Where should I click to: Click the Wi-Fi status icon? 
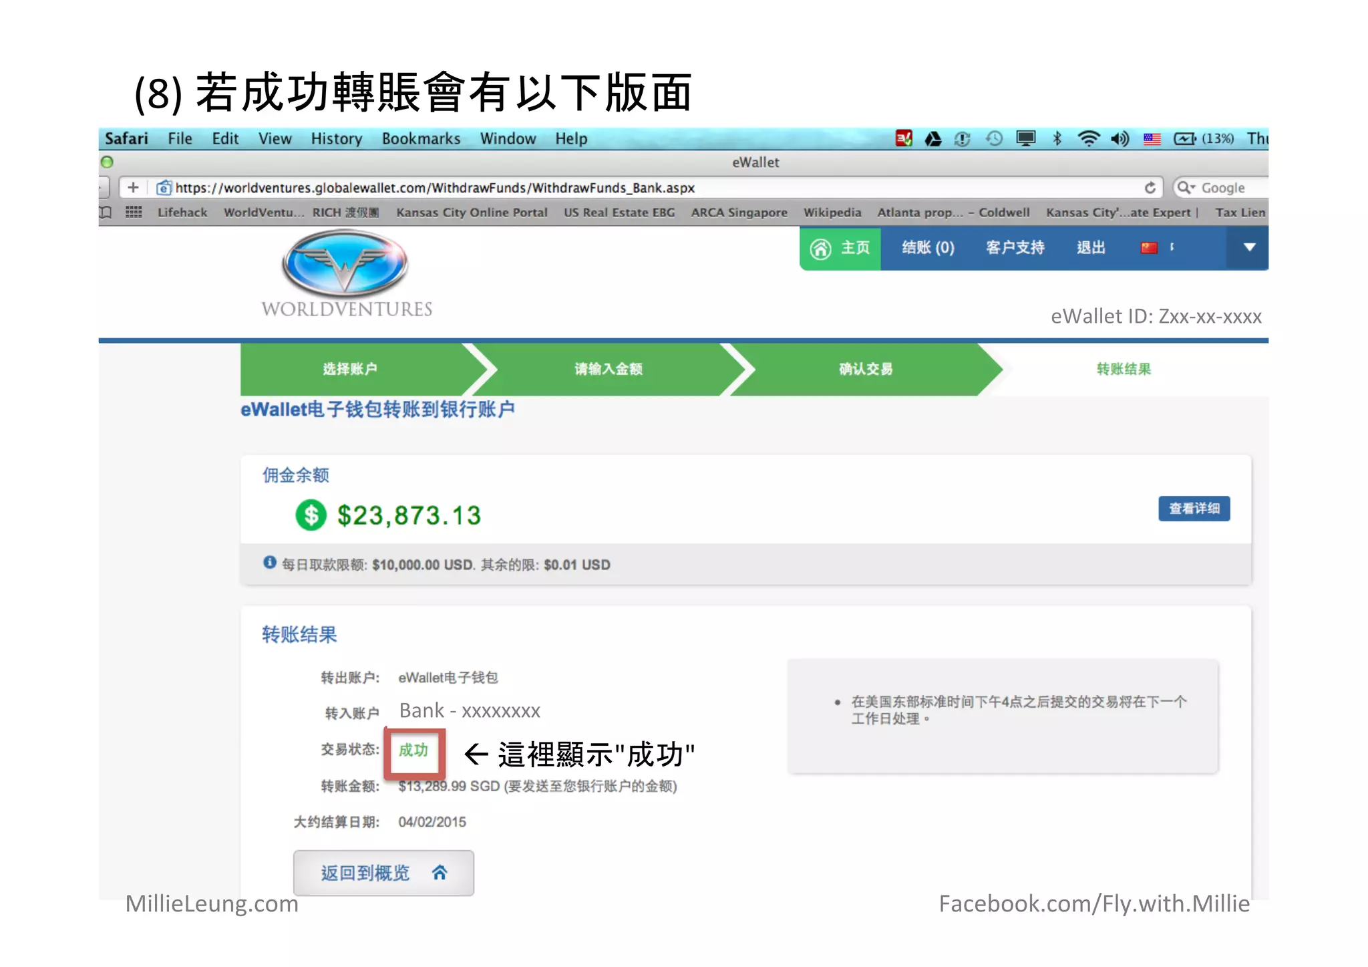[1088, 138]
